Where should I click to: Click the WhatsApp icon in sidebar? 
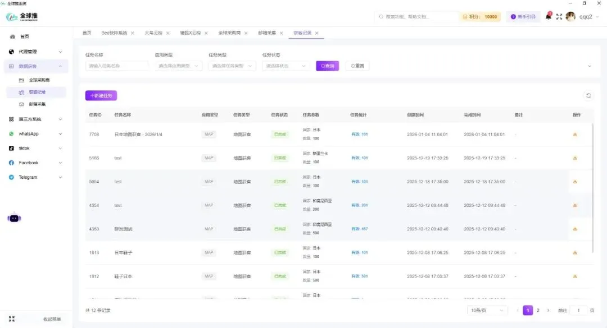click(11, 133)
